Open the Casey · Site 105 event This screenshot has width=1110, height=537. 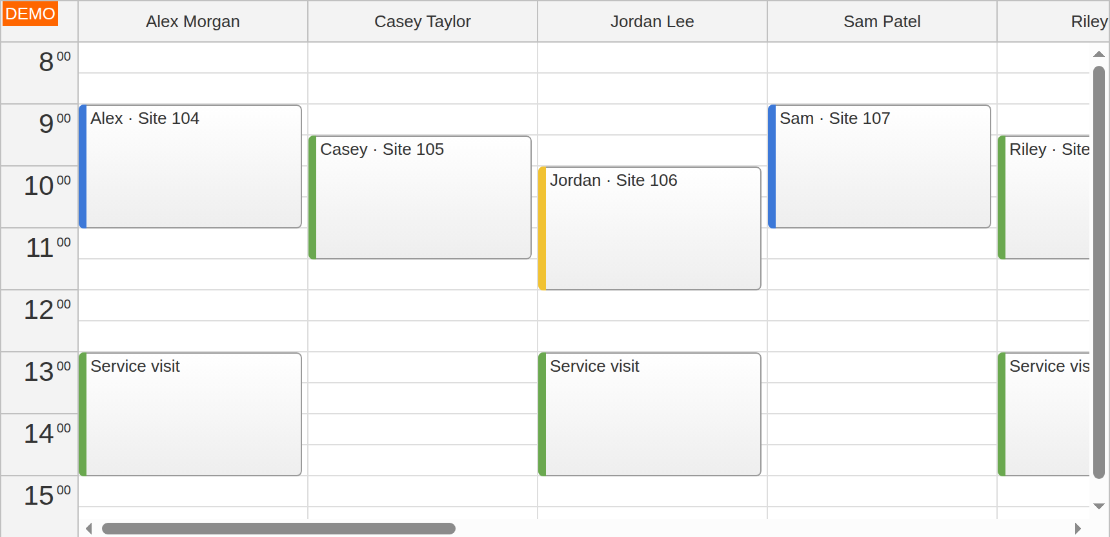tap(420, 198)
